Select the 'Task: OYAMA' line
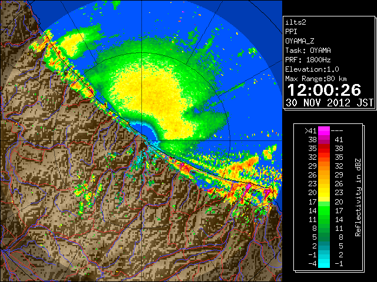Image resolution: width=377 pixels, height=282 pixels. tap(308, 51)
